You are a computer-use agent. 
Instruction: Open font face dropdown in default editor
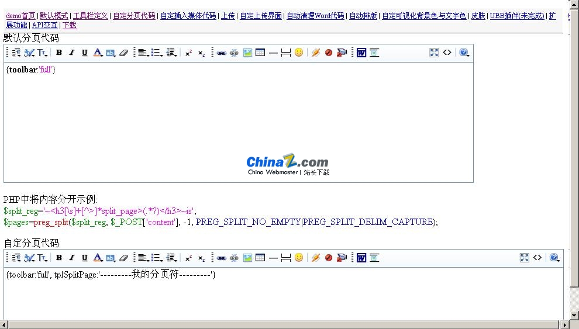click(x=30, y=53)
